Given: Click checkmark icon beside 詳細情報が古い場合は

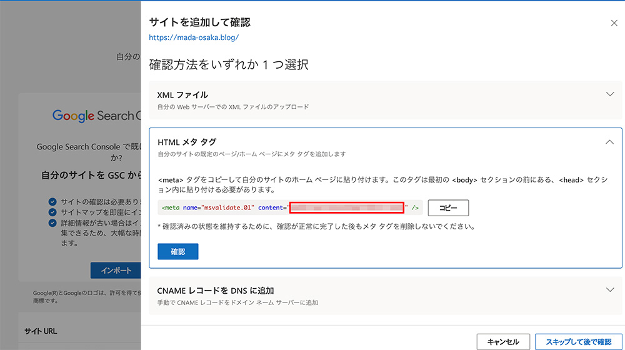Looking at the screenshot, I should (52, 223).
